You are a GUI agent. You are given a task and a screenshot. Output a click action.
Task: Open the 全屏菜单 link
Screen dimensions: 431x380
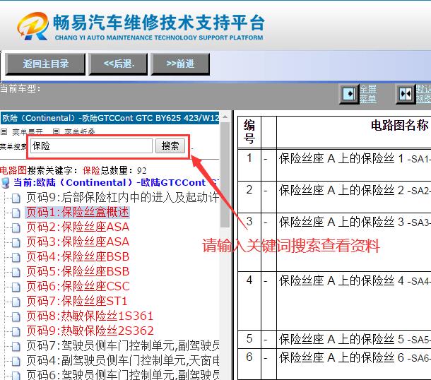[368, 94]
